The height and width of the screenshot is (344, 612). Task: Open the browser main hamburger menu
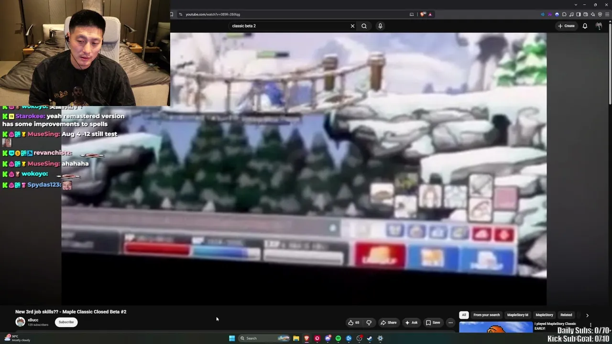(607, 14)
